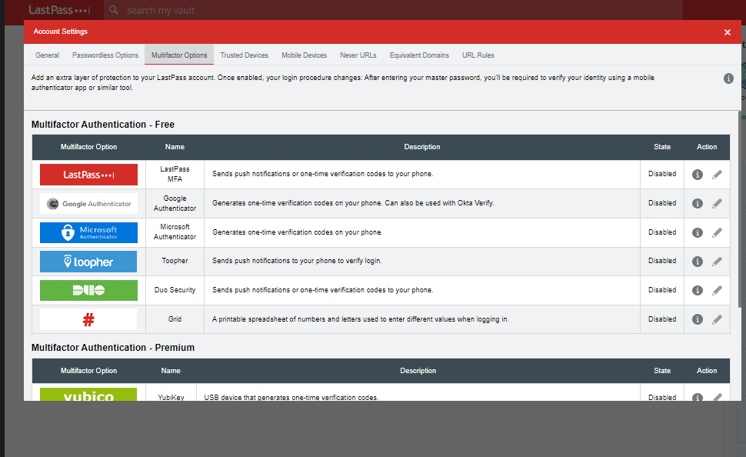Click description mentioning Okta Verify
This screenshot has width=746, height=457.
353,203
